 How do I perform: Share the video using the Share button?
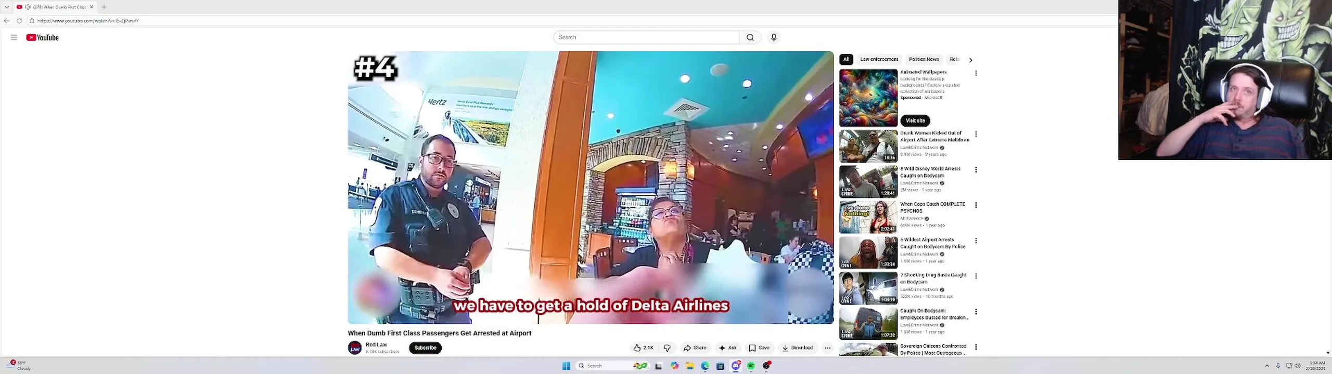(x=695, y=348)
